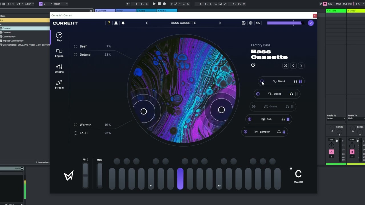Viewport: 365px width, 205px height.
Task: Click the Detune macro knob
Action: [76, 55]
